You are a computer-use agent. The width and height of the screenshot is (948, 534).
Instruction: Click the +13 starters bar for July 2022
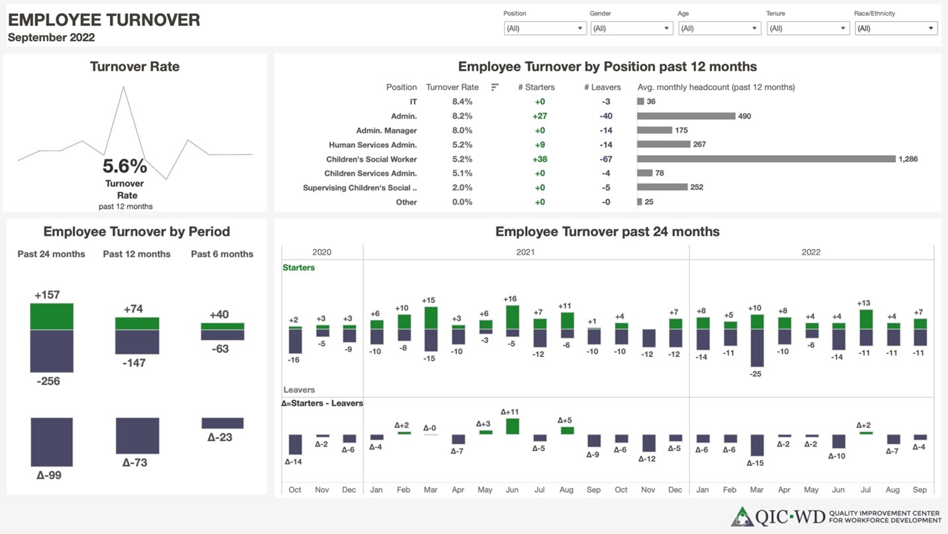tap(864, 319)
